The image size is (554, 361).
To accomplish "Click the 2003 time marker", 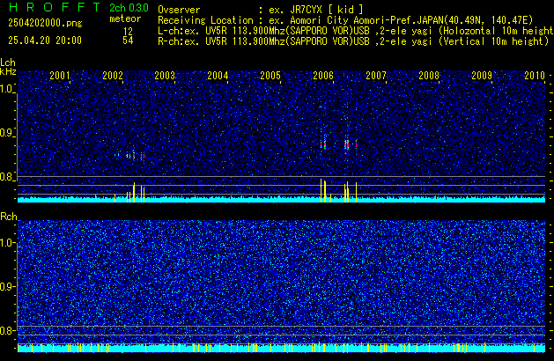I will click(x=165, y=76).
